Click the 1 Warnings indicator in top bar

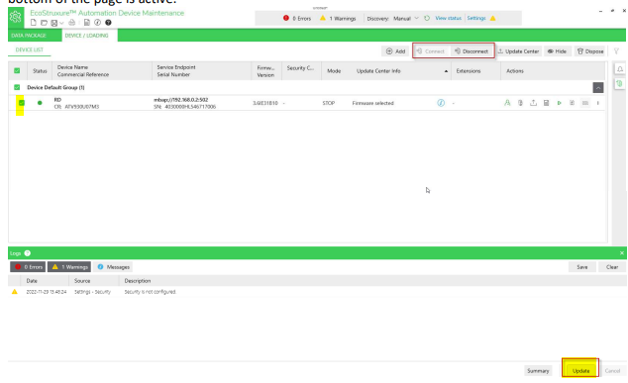point(338,19)
